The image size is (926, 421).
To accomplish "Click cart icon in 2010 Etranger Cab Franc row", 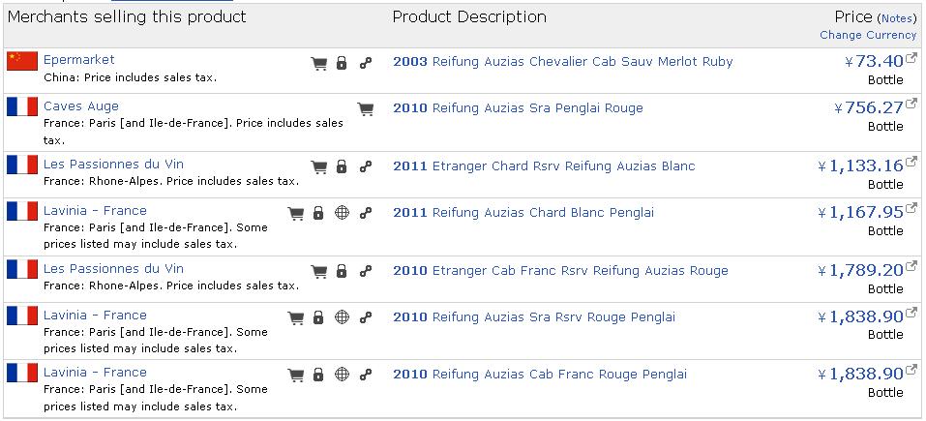I will [318, 272].
